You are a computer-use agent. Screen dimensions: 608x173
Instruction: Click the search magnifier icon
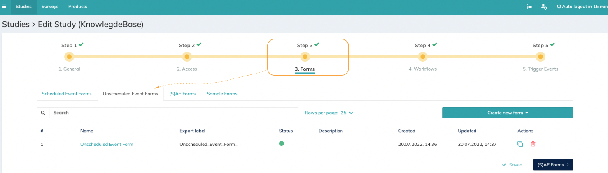(x=43, y=113)
